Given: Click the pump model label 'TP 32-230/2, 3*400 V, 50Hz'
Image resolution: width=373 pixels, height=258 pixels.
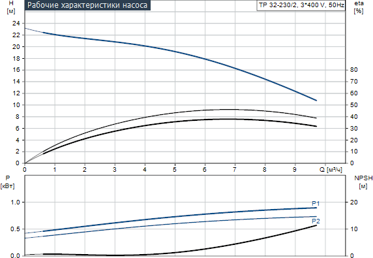Looking at the screenshot, I should 301,5.
